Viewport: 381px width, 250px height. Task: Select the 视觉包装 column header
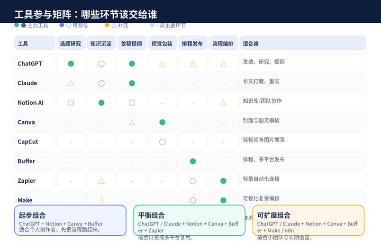[x=162, y=43]
